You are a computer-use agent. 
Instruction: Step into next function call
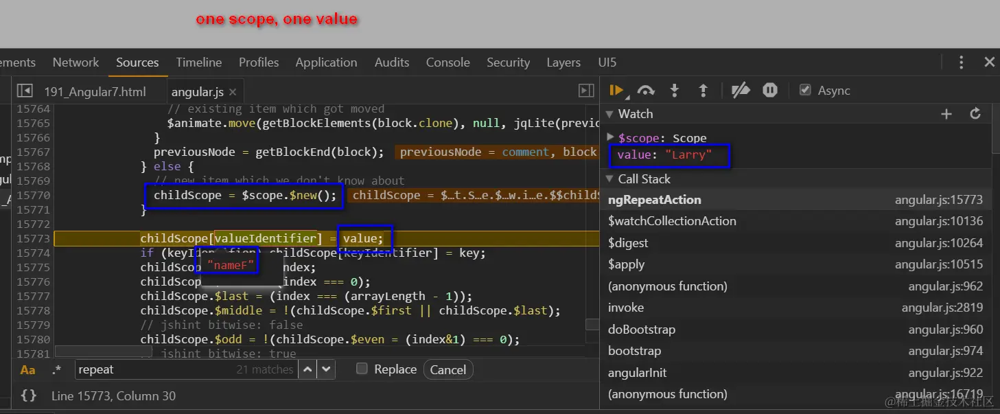coord(675,90)
